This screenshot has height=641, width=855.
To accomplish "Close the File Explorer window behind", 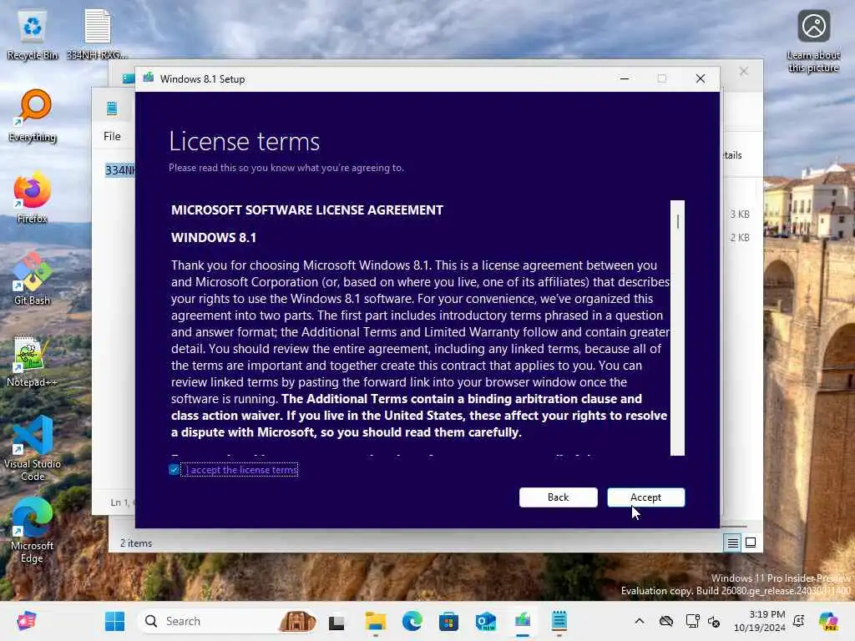I will pos(743,72).
